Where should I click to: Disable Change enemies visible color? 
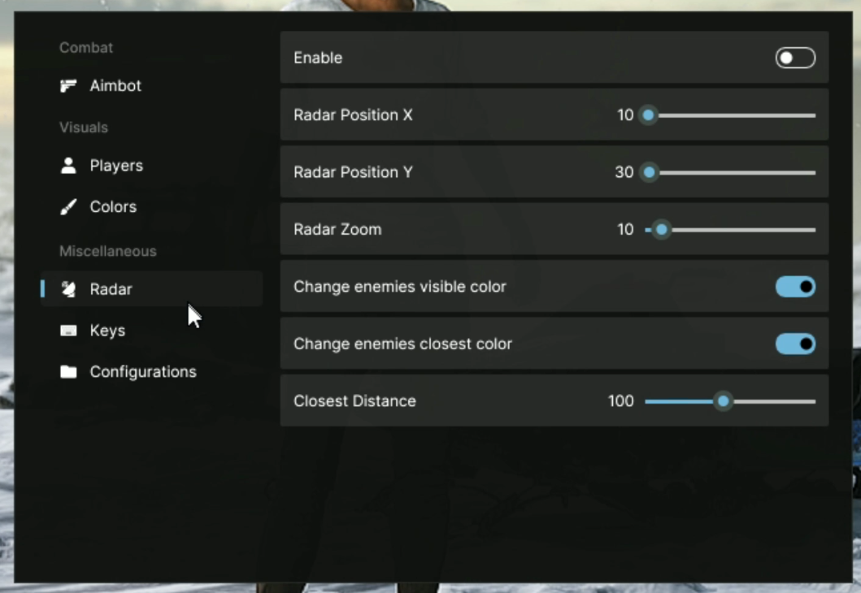pyautogui.click(x=794, y=287)
